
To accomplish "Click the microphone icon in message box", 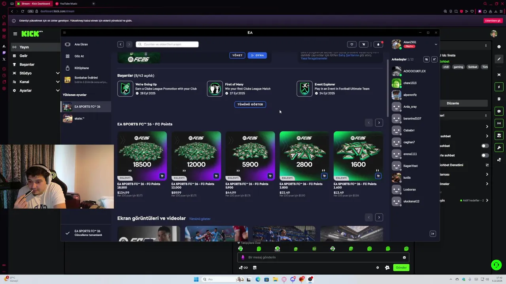I will (243, 257).
